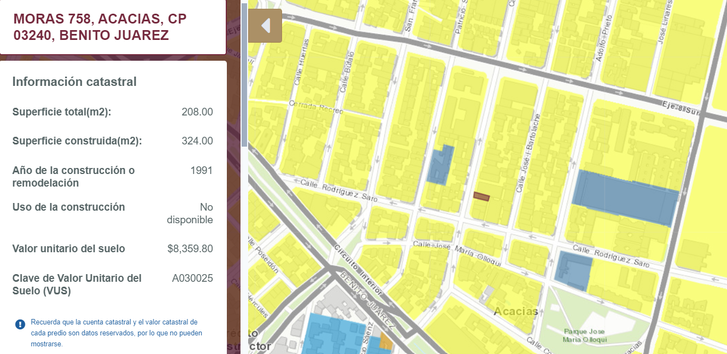Collapse the side panel with left arrow

(265, 26)
